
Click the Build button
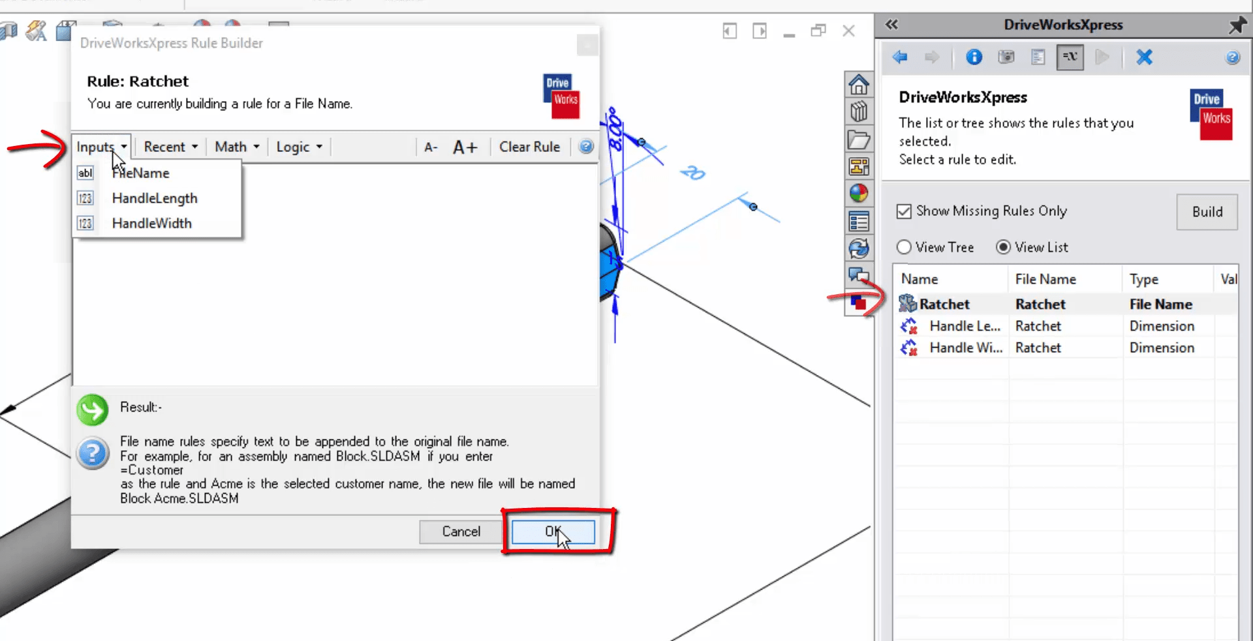click(x=1207, y=212)
